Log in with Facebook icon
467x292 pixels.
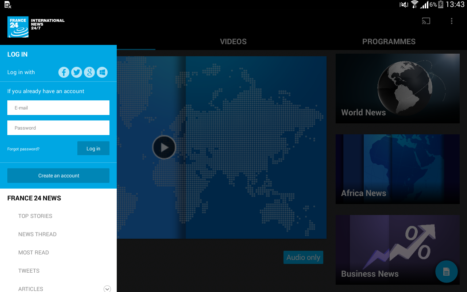[64, 72]
